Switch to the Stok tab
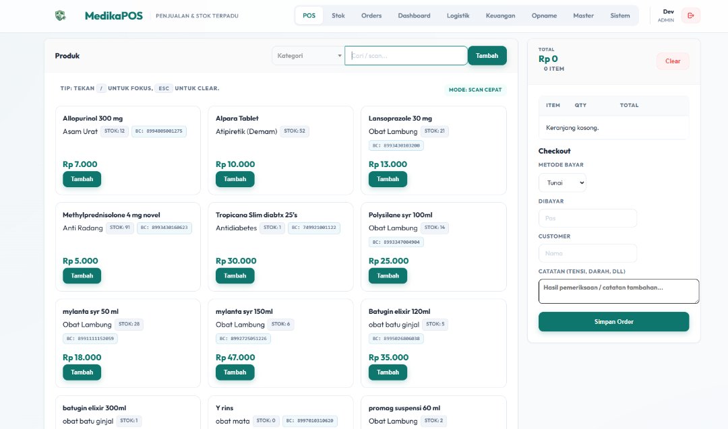The height and width of the screenshot is (429, 728). pyautogui.click(x=338, y=15)
